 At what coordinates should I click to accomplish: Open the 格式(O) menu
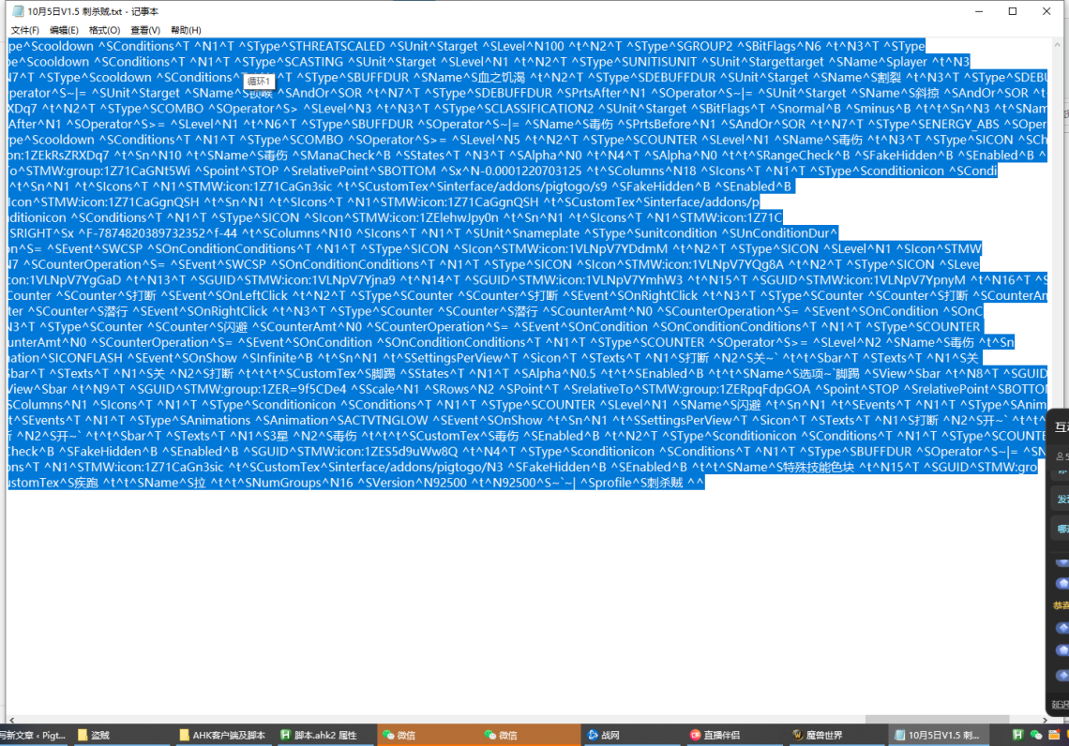pos(105,30)
